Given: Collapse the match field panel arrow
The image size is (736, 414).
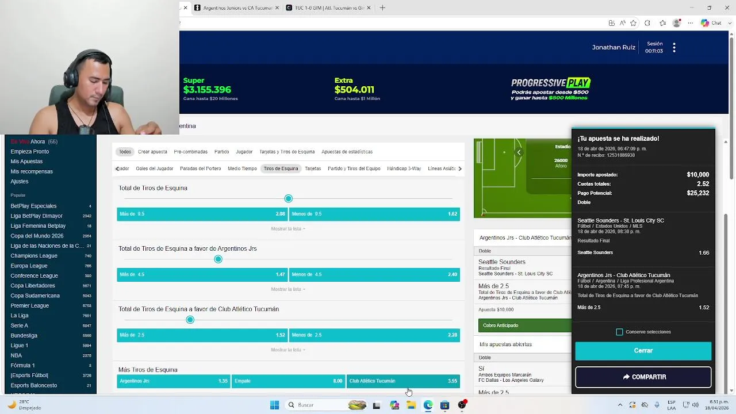Looking at the screenshot, I should pyautogui.click(x=519, y=152).
